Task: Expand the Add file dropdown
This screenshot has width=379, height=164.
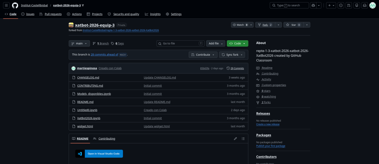Action: (216, 43)
